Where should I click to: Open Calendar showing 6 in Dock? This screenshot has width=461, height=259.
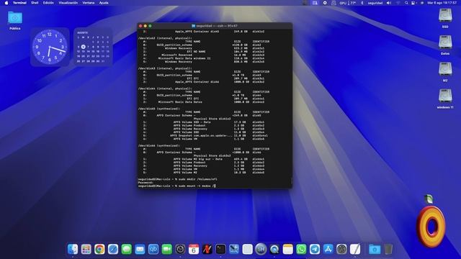click(194, 250)
